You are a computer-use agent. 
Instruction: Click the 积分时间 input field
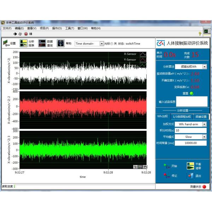tap(190, 130)
